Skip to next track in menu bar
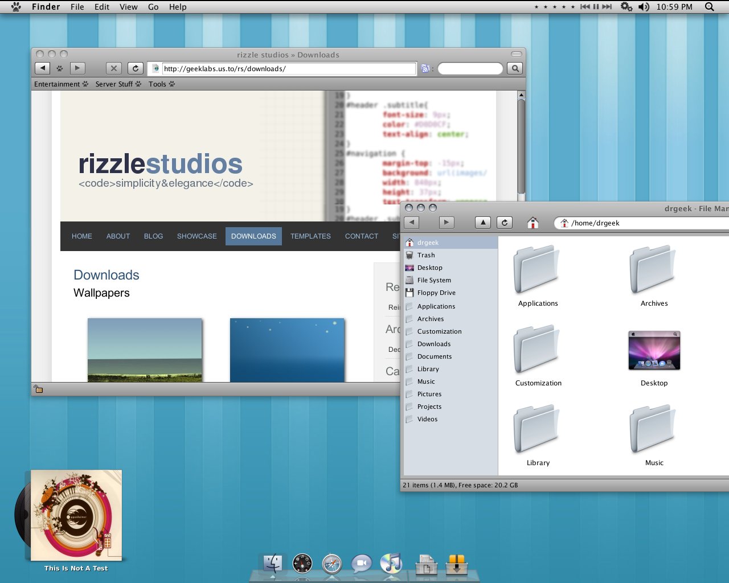 coord(607,7)
